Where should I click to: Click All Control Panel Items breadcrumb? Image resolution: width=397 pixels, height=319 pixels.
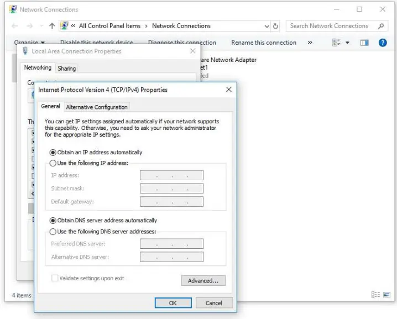coord(109,26)
